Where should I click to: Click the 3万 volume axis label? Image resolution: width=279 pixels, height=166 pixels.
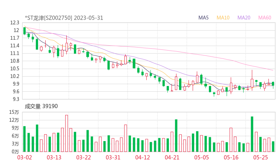pyautogui.click(x=15, y=144)
